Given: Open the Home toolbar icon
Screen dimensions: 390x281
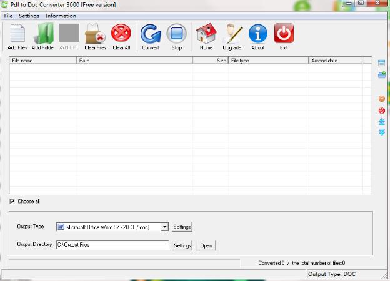Looking at the screenshot, I should tap(206, 33).
